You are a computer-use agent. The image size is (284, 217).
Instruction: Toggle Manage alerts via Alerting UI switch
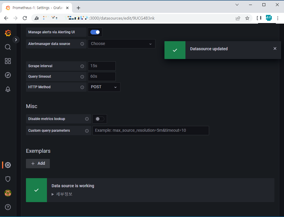[95, 32]
